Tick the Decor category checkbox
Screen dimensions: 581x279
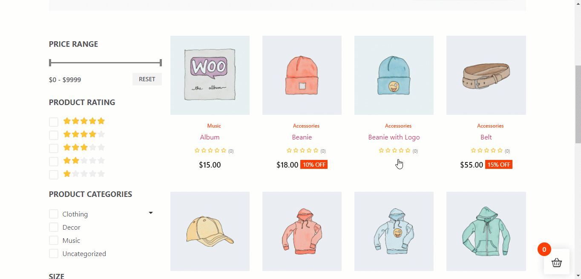pos(54,228)
